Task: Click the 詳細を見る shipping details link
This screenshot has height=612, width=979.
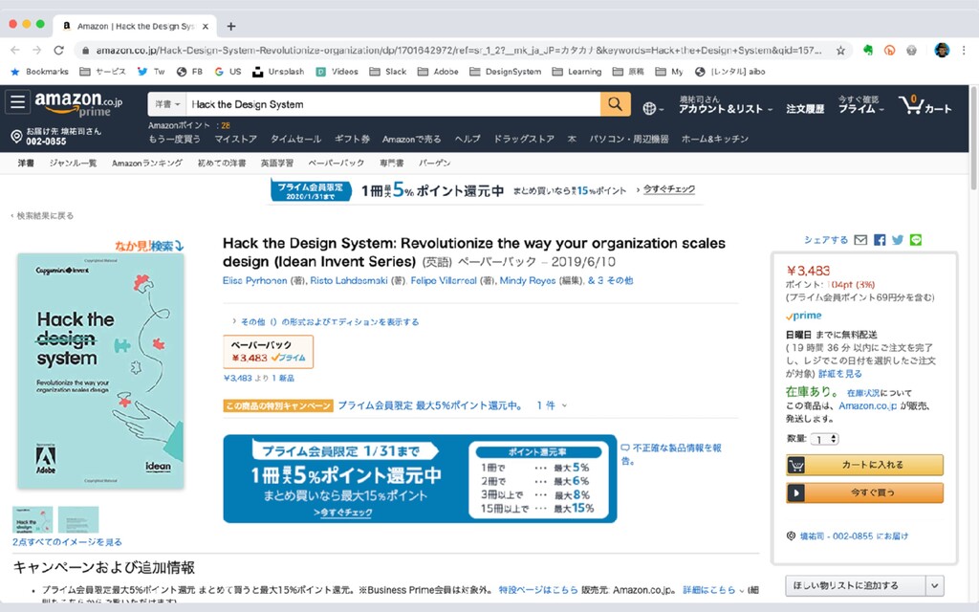Action: [x=839, y=374]
